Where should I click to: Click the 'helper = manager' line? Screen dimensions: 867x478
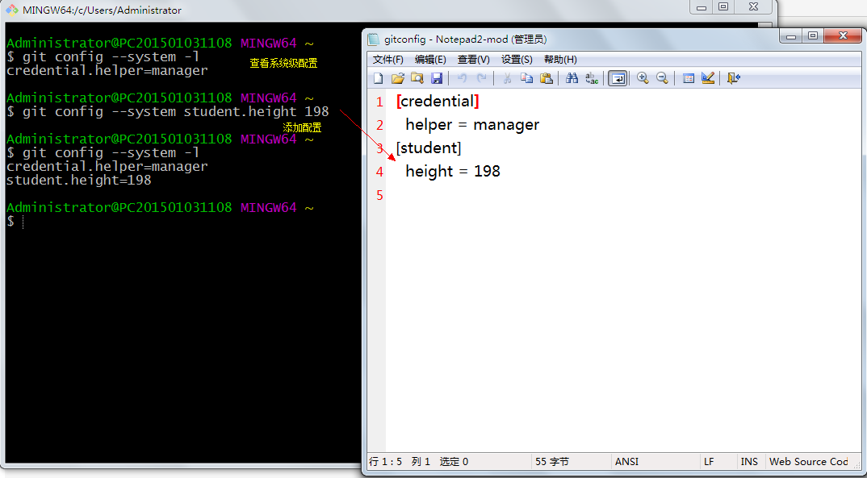point(472,125)
